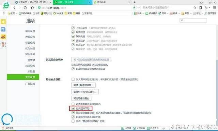Click the browser back arrow
Screen dimensions: 218x131
point(14,8)
